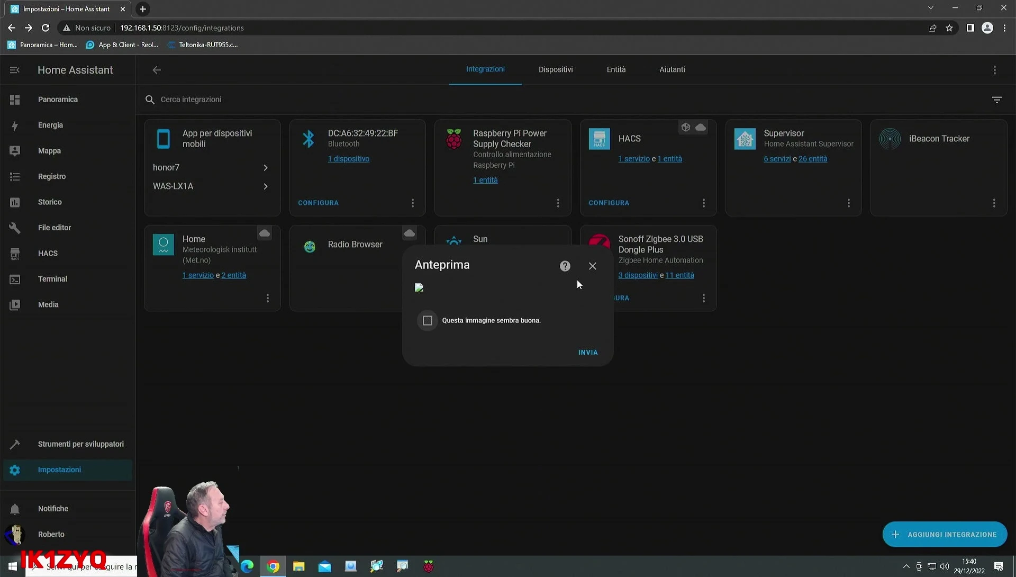Open Mappa in the sidebar
This screenshot has height=577, width=1016.
click(68, 151)
